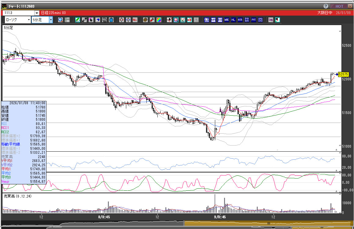Viewport: 354px width, 229px height.
Task: Expand the 5分足 timeframe dropdown
Action: click(x=51, y=20)
